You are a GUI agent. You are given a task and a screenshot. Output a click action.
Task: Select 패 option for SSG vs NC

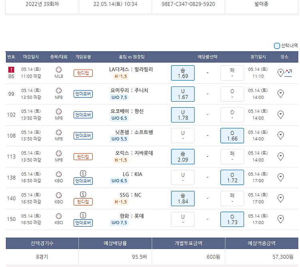(x=232, y=199)
